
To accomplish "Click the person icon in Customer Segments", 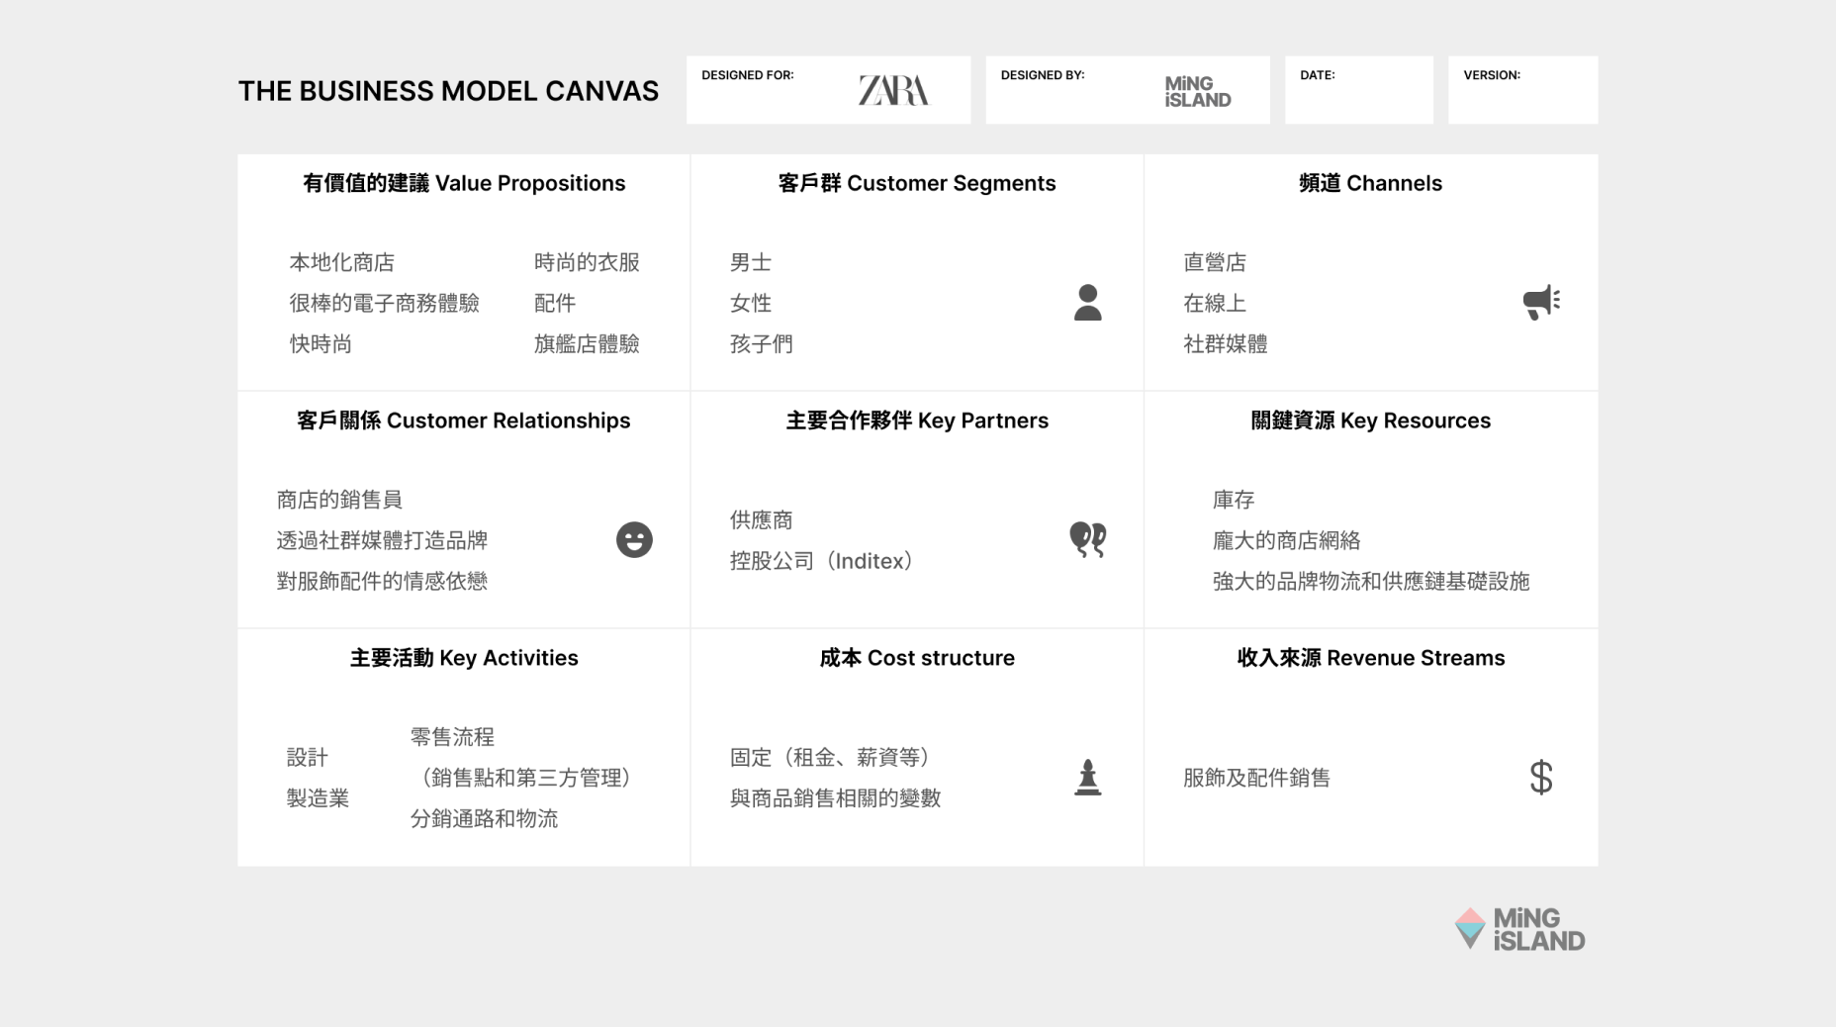I will (1087, 303).
